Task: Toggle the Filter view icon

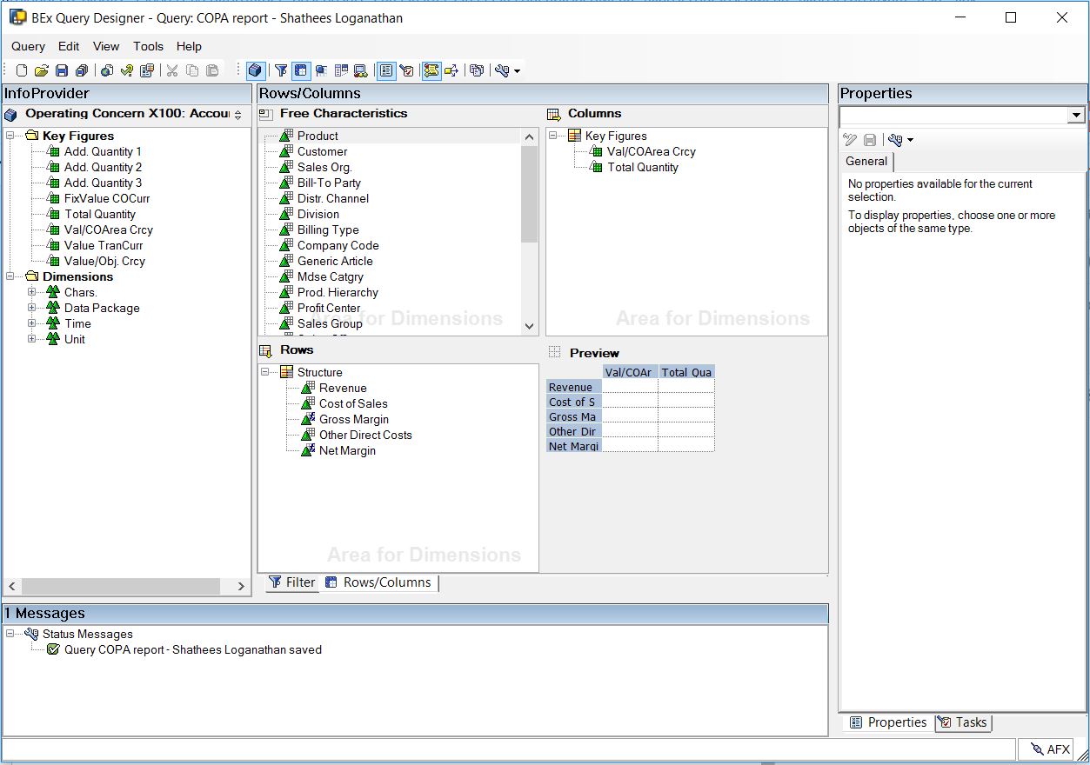Action: [x=280, y=70]
